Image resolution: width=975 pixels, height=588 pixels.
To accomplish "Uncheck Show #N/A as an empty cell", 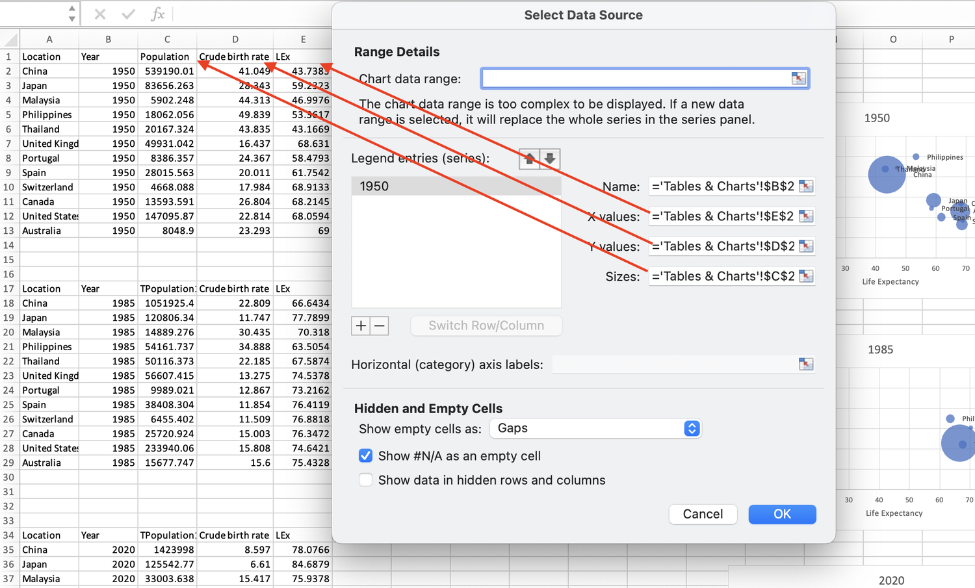I will (x=365, y=456).
